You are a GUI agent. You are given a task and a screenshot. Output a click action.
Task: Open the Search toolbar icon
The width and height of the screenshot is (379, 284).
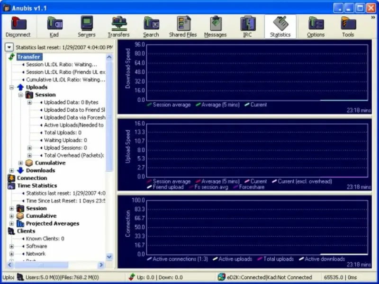tap(151, 27)
